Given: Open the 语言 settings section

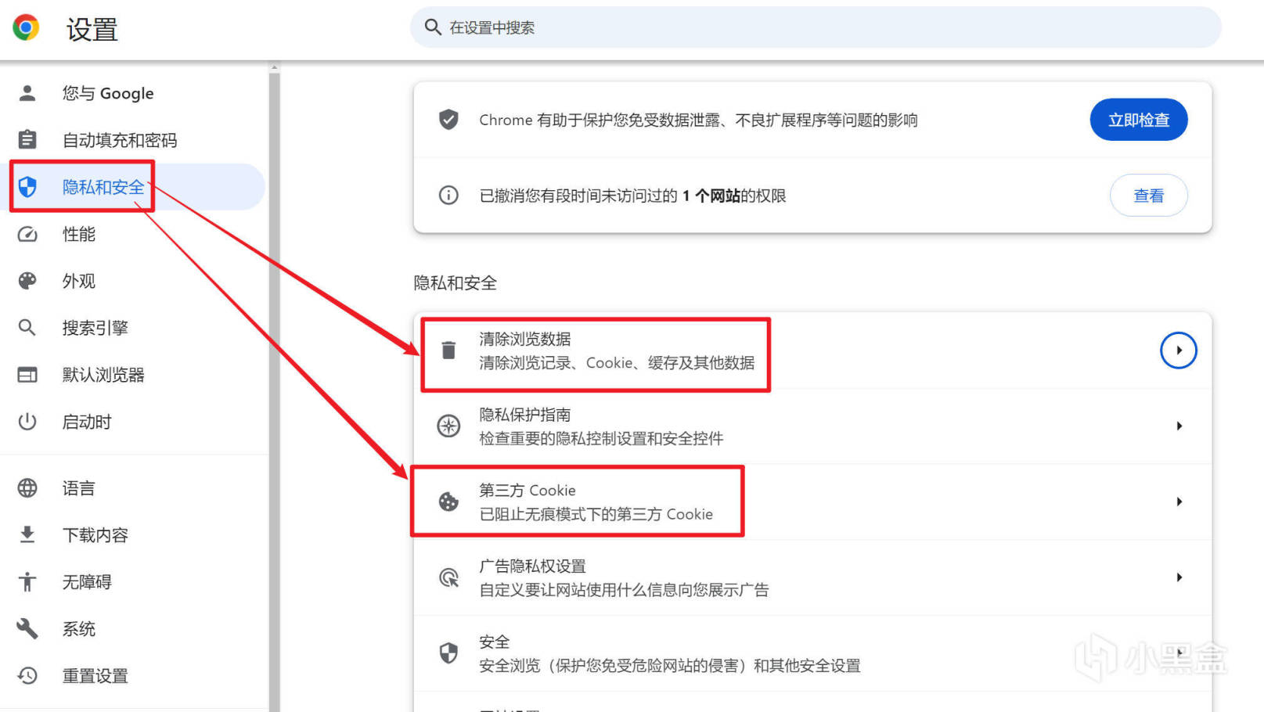Looking at the screenshot, I should 133,488.
